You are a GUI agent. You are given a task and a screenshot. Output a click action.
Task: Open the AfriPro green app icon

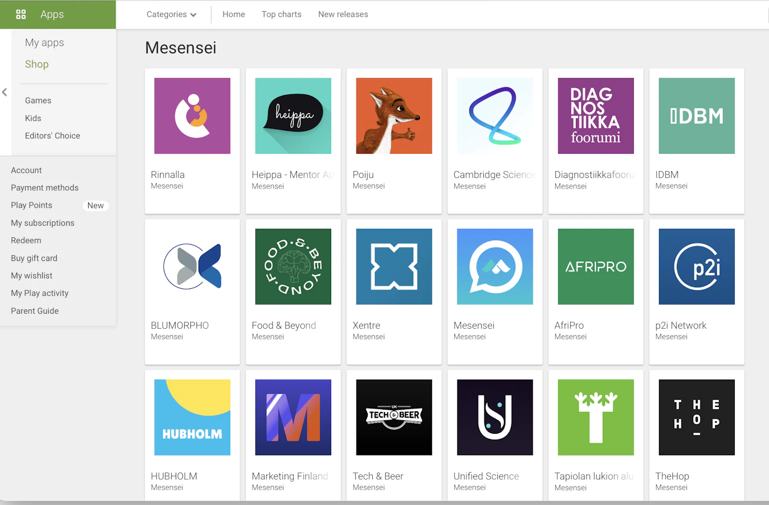click(x=596, y=267)
